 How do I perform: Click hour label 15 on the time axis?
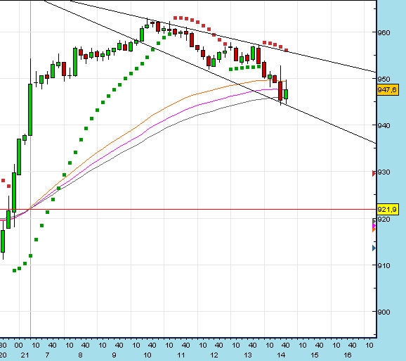point(315,355)
